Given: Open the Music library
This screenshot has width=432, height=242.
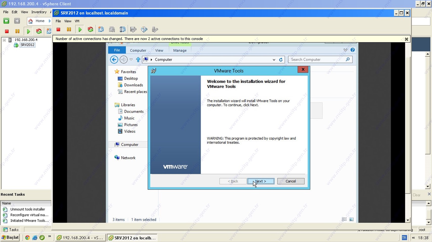Looking at the screenshot, I should (x=129, y=118).
